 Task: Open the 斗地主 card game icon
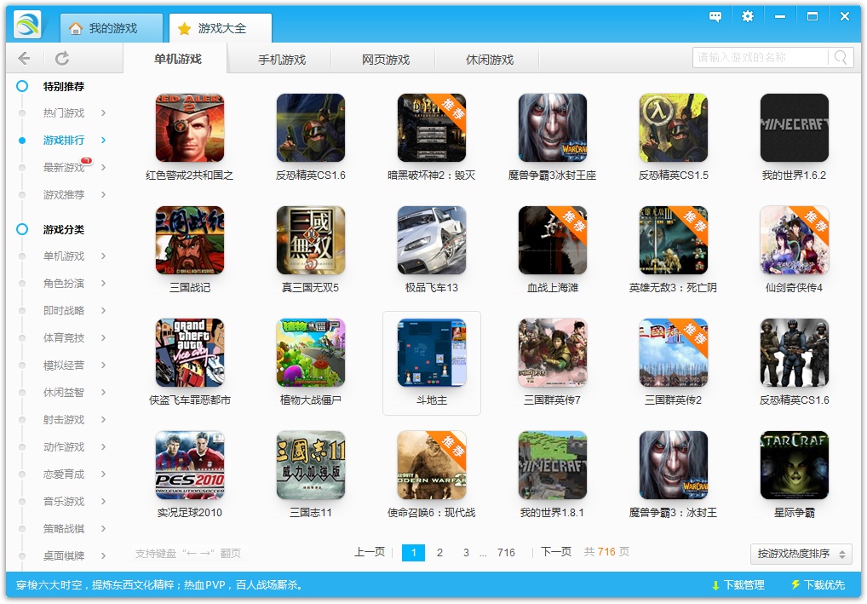[431, 353]
